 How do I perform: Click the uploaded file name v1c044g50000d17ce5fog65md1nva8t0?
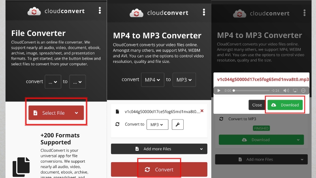[162, 112]
